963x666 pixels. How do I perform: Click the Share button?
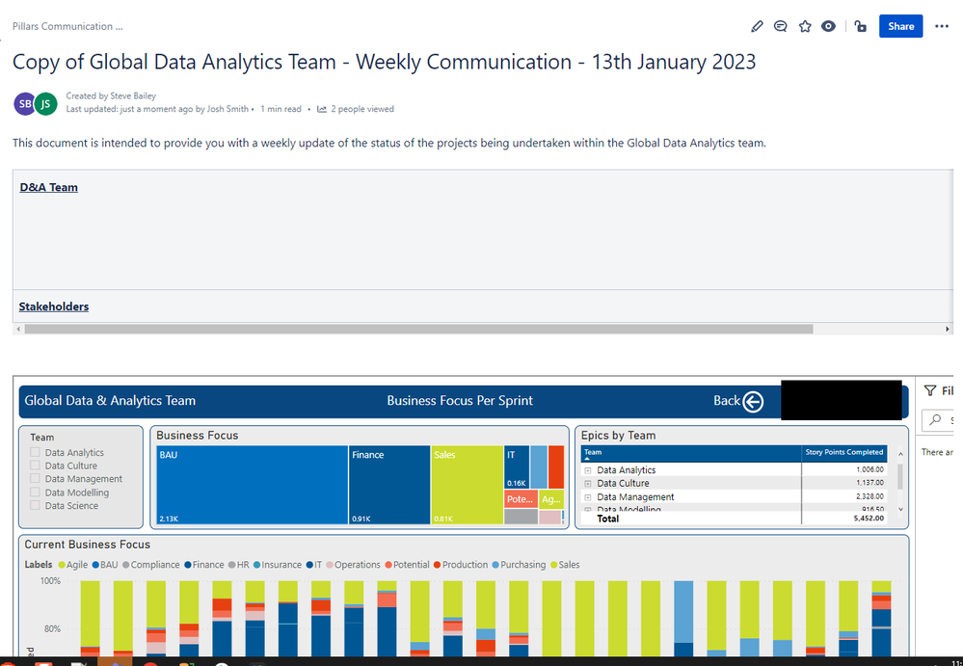tap(900, 26)
